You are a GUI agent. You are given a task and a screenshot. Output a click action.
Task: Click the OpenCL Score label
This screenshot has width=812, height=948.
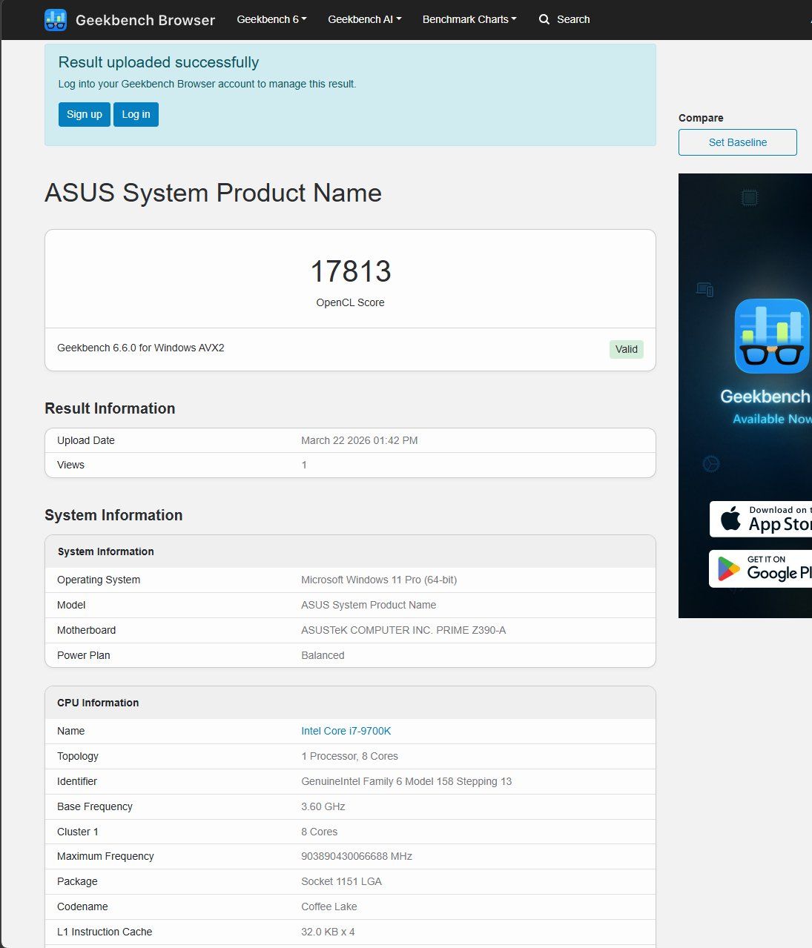(x=350, y=302)
